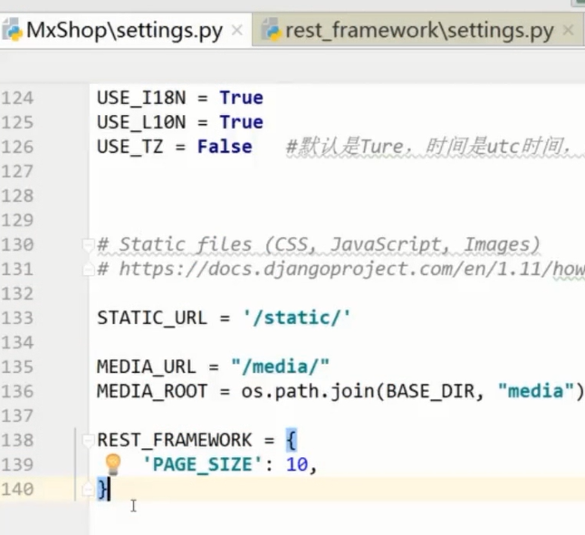Click the Python file icon on rest_framework tab
The image size is (585, 535).
click(x=271, y=30)
